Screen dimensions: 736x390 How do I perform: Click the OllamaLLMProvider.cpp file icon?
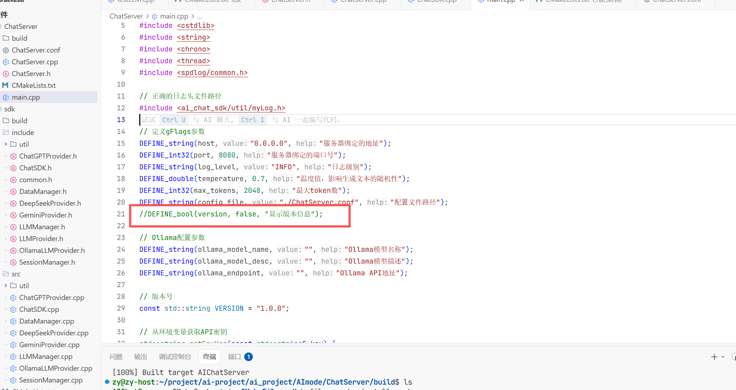[x=14, y=369]
